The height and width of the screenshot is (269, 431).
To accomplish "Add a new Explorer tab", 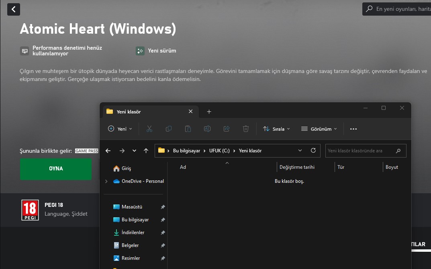I will pyautogui.click(x=209, y=111).
